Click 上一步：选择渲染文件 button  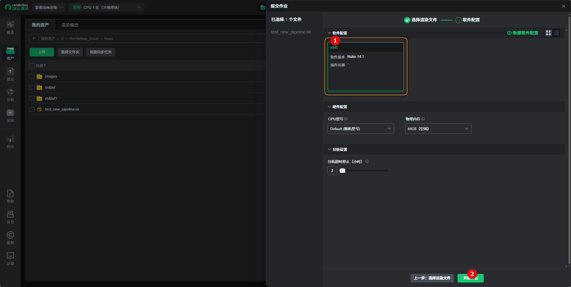432,278
